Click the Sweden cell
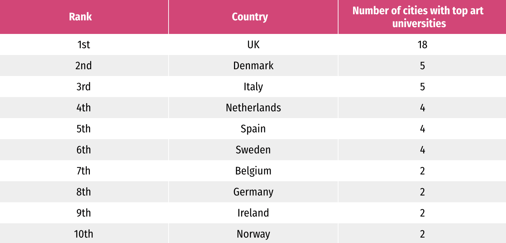 pyautogui.click(x=253, y=150)
